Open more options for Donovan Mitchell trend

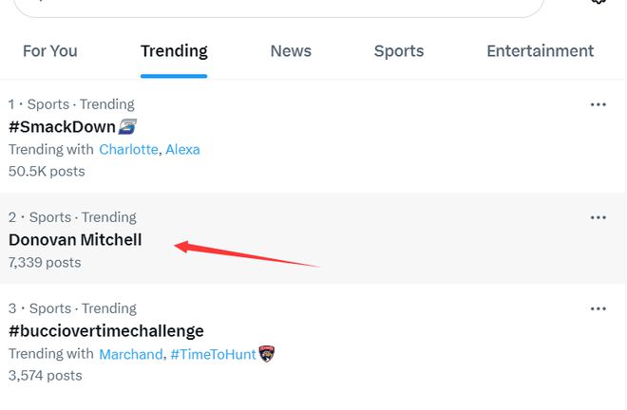(x=598, y=217)
